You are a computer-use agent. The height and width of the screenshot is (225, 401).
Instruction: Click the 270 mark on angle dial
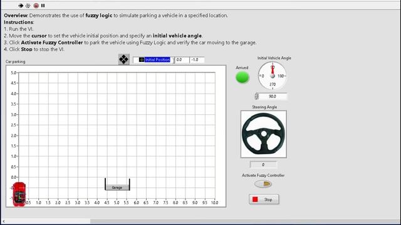click(x=273, y=84)
